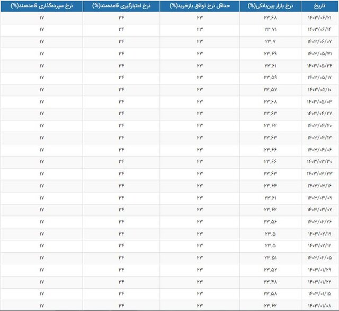This screenshot has height=311, width=339.
Task: Click the interbank rate cell ۲۳.۵۷
Action: tap(271, 90)
